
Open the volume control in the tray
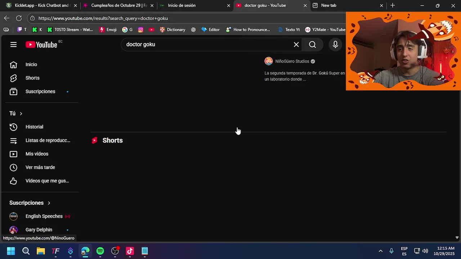click(425, 251)
